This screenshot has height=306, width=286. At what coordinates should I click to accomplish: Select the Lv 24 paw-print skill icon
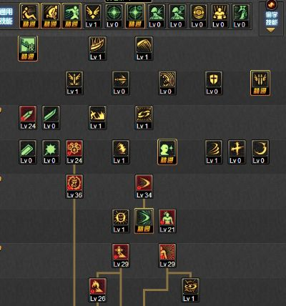[74, 152]
